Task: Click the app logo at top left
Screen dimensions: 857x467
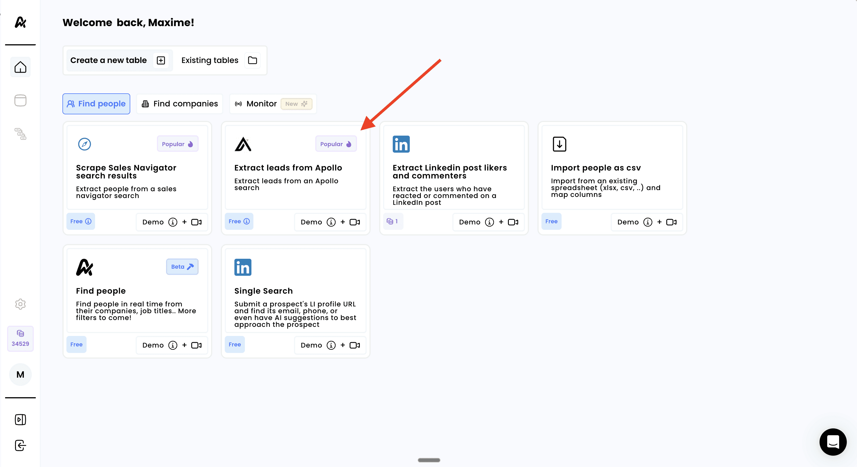Action: coord(20,22)
